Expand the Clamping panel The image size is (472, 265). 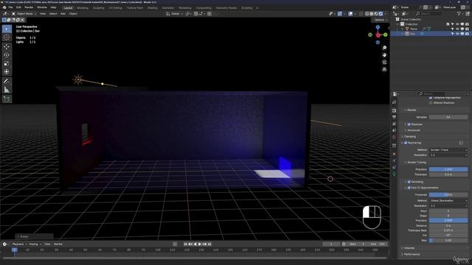point(409,137)
